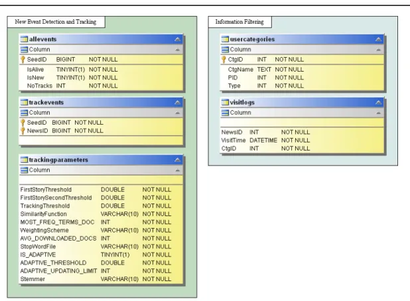Click the Column icon in allevents

[x=24, y=49]
